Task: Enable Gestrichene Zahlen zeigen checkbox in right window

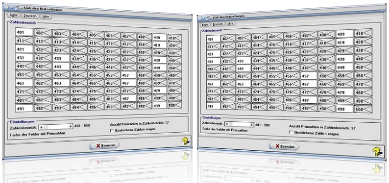Action: coord(291,133)
